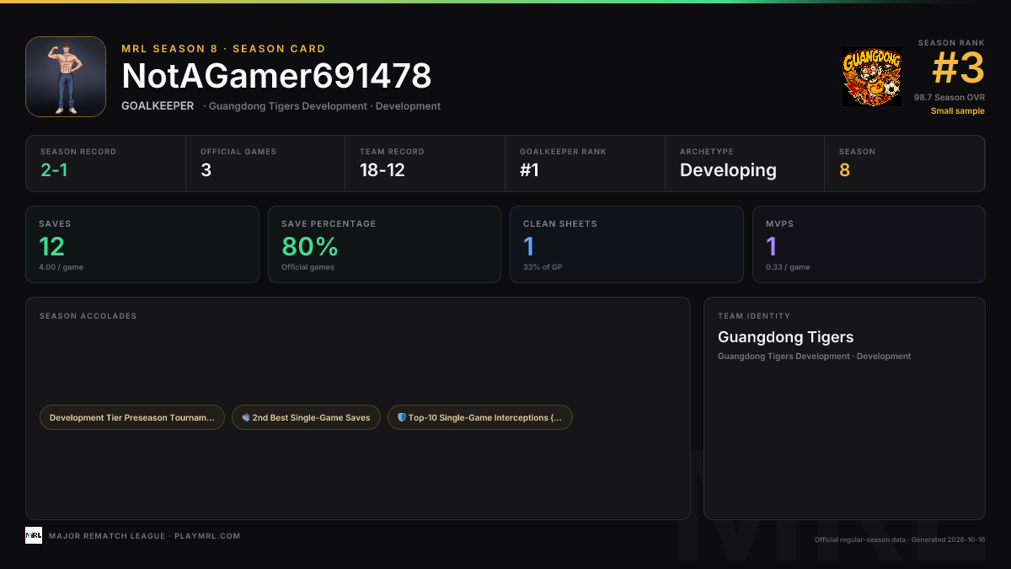This screenshot has width=1011, height=569.
Task: Click the Season value 8
Action: (844, 170)
